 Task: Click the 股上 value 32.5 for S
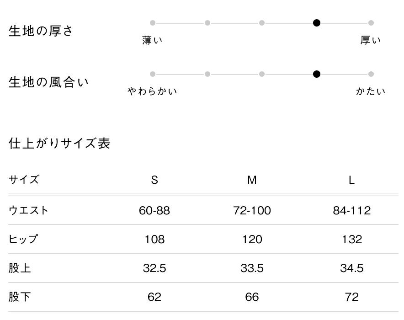point(154,268)
